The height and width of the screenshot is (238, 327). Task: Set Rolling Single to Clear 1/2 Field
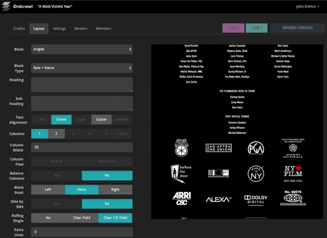point(115,218)
